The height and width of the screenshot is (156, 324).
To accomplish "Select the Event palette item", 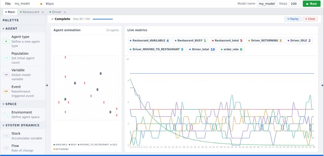I will pos(23,91).
